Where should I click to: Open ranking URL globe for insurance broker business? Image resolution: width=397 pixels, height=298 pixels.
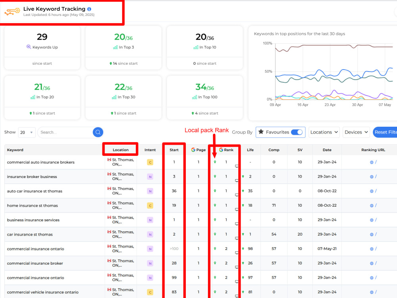[372, 177]
